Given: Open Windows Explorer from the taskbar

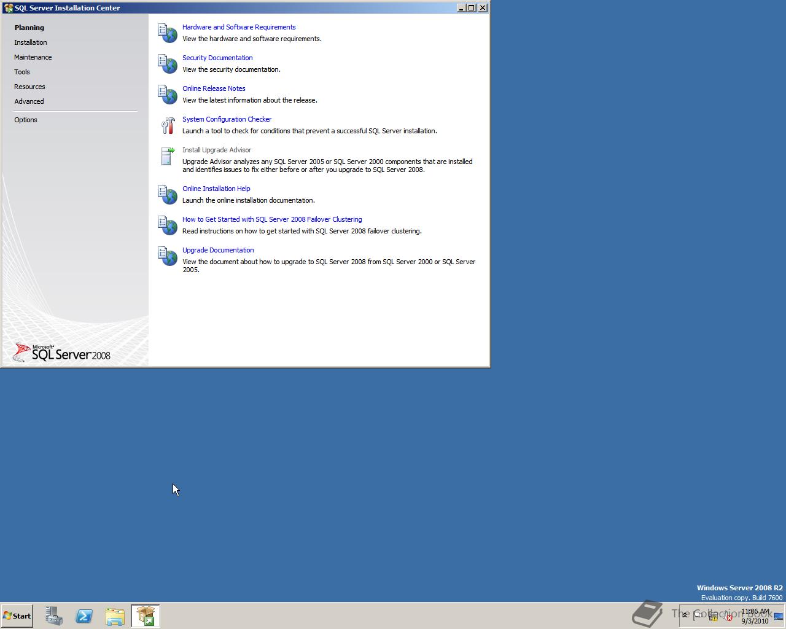Looking at the screenshot, I should click(x=115, y=616).
